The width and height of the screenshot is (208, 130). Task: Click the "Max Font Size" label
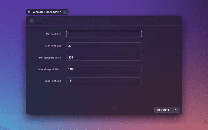point(53,46)
